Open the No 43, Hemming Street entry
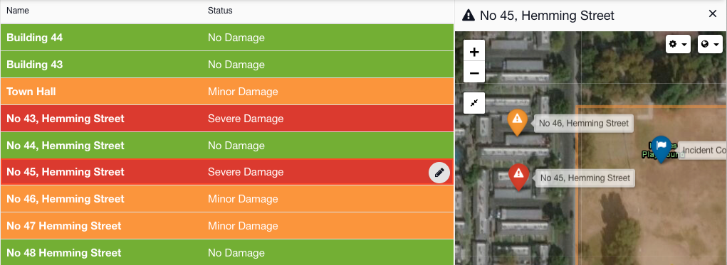Image resolution: width=727 pixels, height=265 pixels. coord(226,119)
